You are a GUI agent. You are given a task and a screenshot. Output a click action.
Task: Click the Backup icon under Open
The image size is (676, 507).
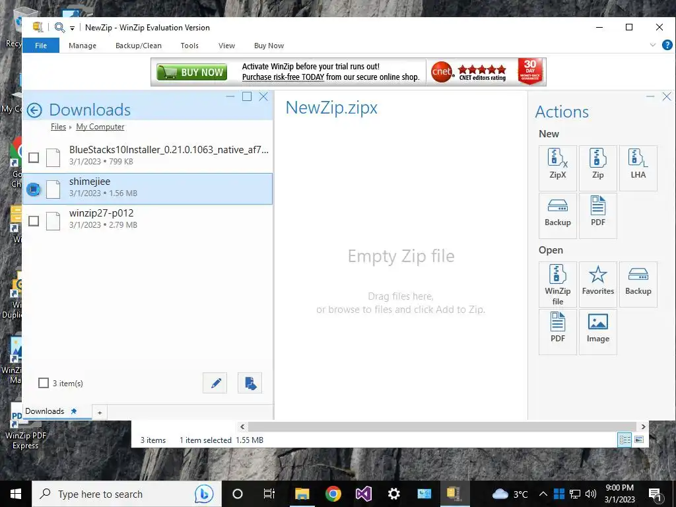coord(638,285)
